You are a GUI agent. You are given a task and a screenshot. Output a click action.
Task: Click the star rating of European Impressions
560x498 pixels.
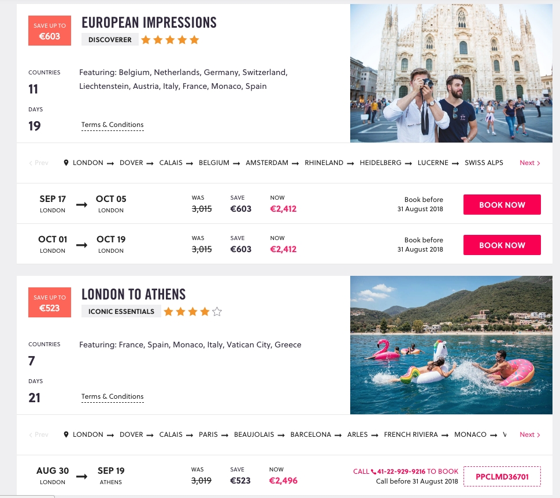pyautogui.click(x=170, y=40)
